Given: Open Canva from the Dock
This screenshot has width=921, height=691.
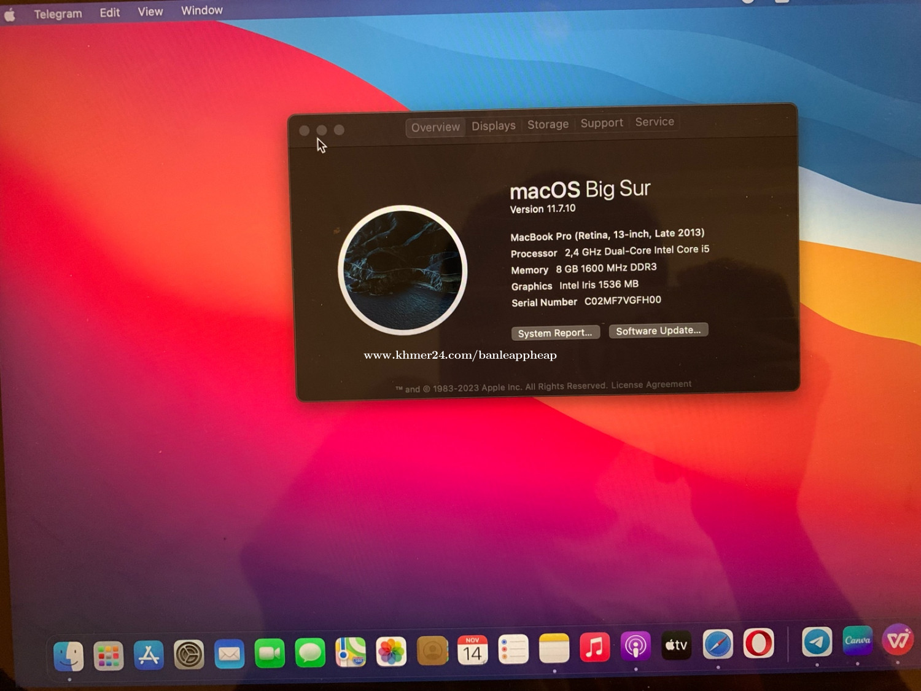Looking at the screenshot, I should tap(857, 641).
